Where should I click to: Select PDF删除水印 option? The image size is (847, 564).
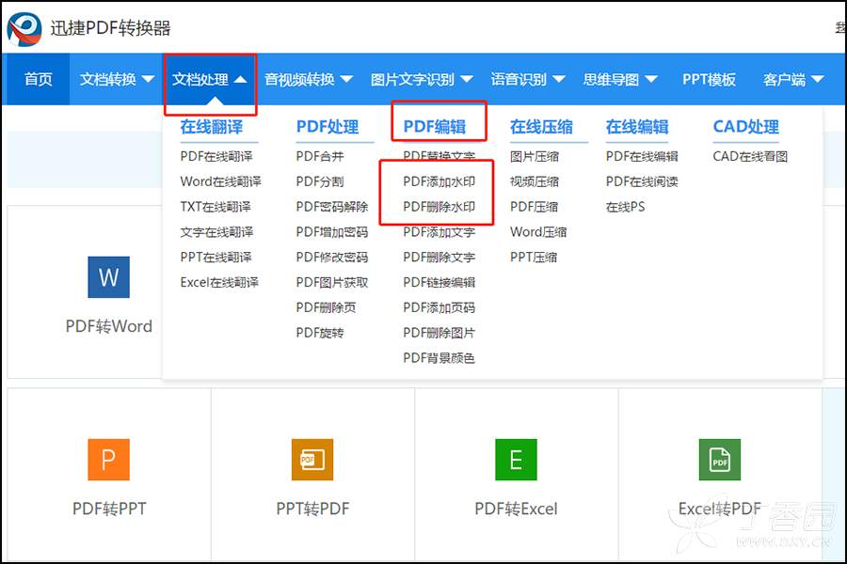click(x=439, y=207)
